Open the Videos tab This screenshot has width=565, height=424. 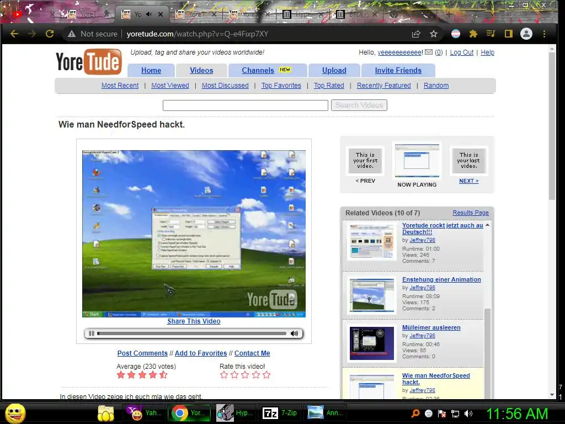click(x=201, y=70)
